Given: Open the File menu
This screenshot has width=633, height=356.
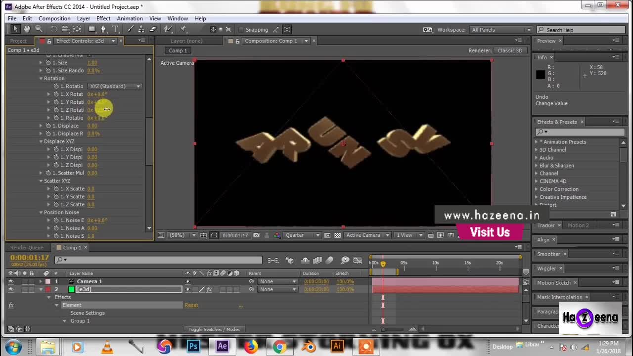Looking at the screenshot, I should tap(12, 18).
